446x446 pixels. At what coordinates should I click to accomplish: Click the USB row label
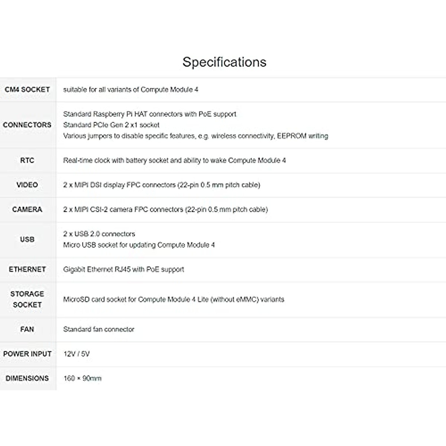tap(27, 239)
